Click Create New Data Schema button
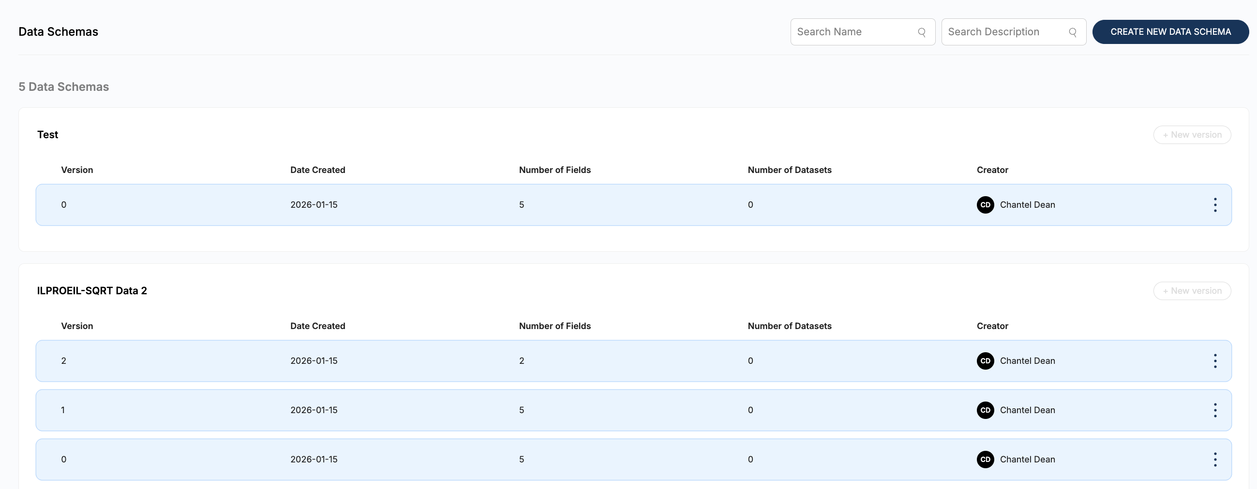The width and height of the screenshot is (1257, 489). (1170, 32)
